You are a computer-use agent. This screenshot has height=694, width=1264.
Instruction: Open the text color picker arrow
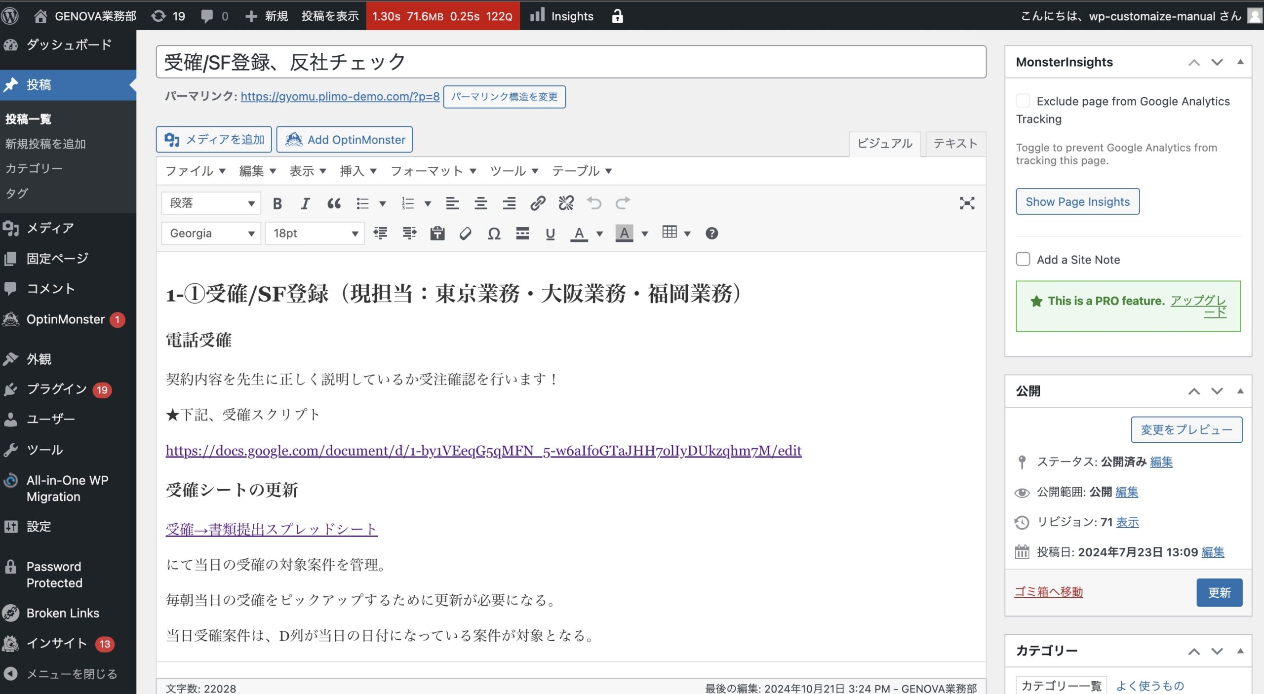pyautogui.click(x=599, y=233)
